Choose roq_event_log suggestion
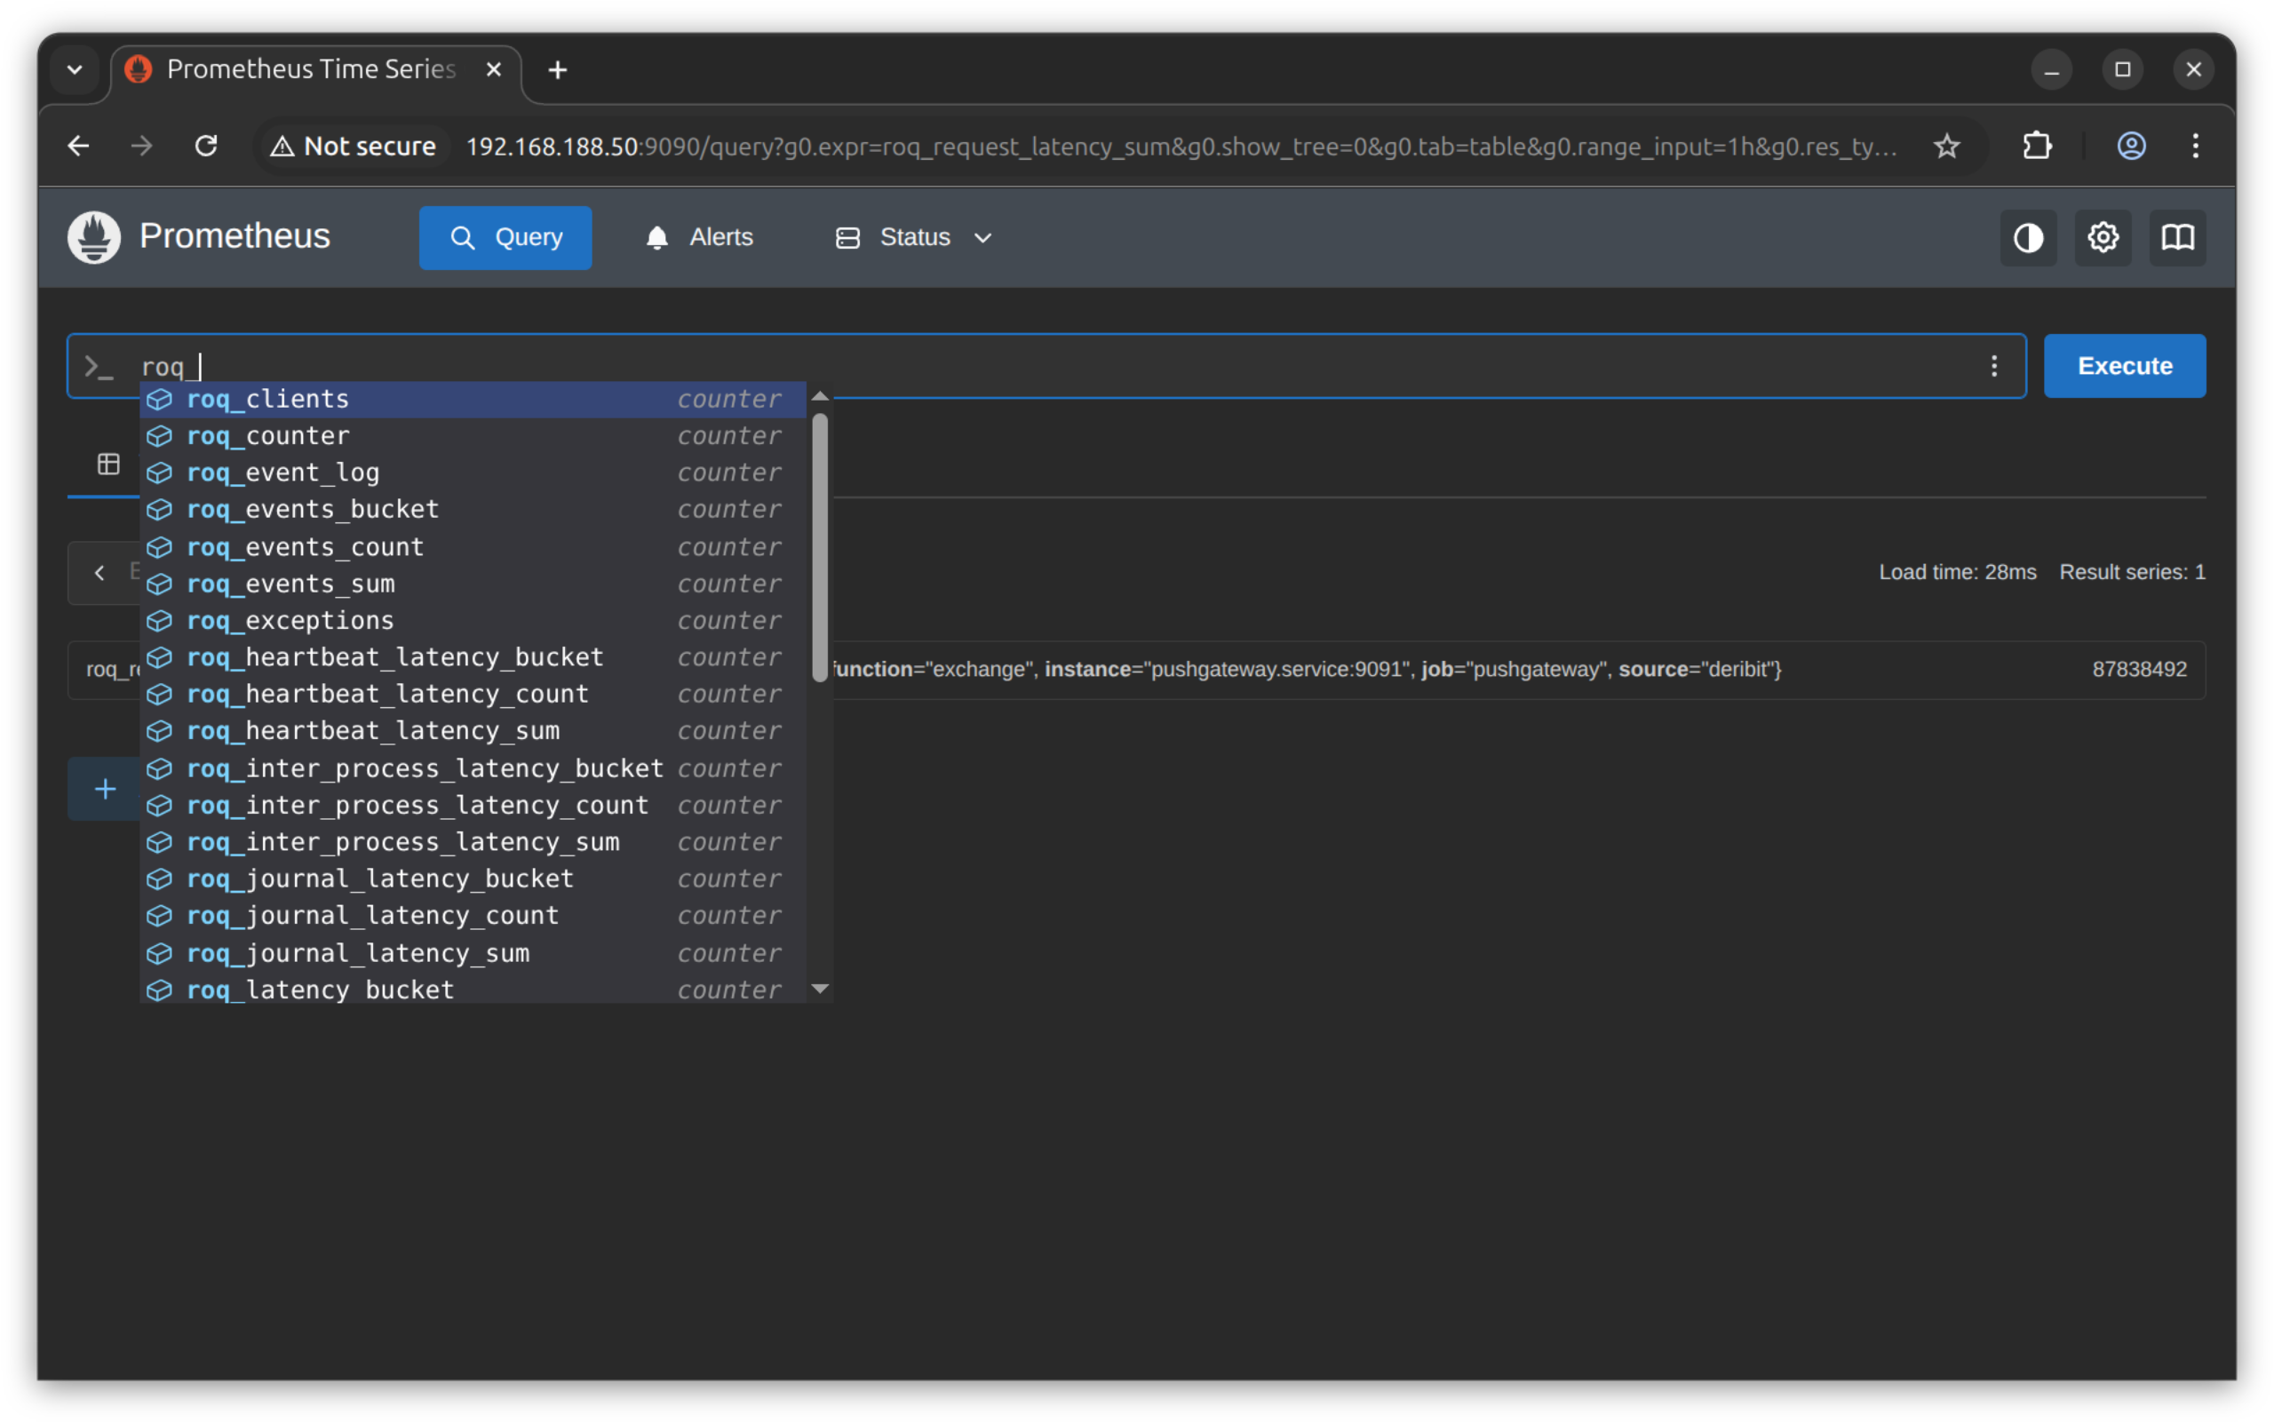The width and height of the screenshot is (2274, 1423). click(x=473, y=473)
